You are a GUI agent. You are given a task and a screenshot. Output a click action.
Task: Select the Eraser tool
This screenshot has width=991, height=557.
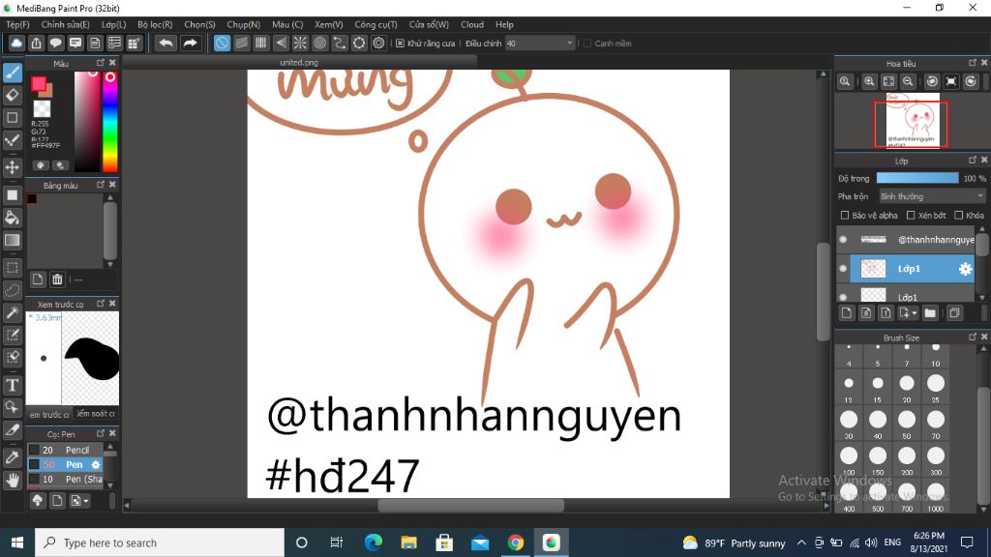click(x=12, y=96)
